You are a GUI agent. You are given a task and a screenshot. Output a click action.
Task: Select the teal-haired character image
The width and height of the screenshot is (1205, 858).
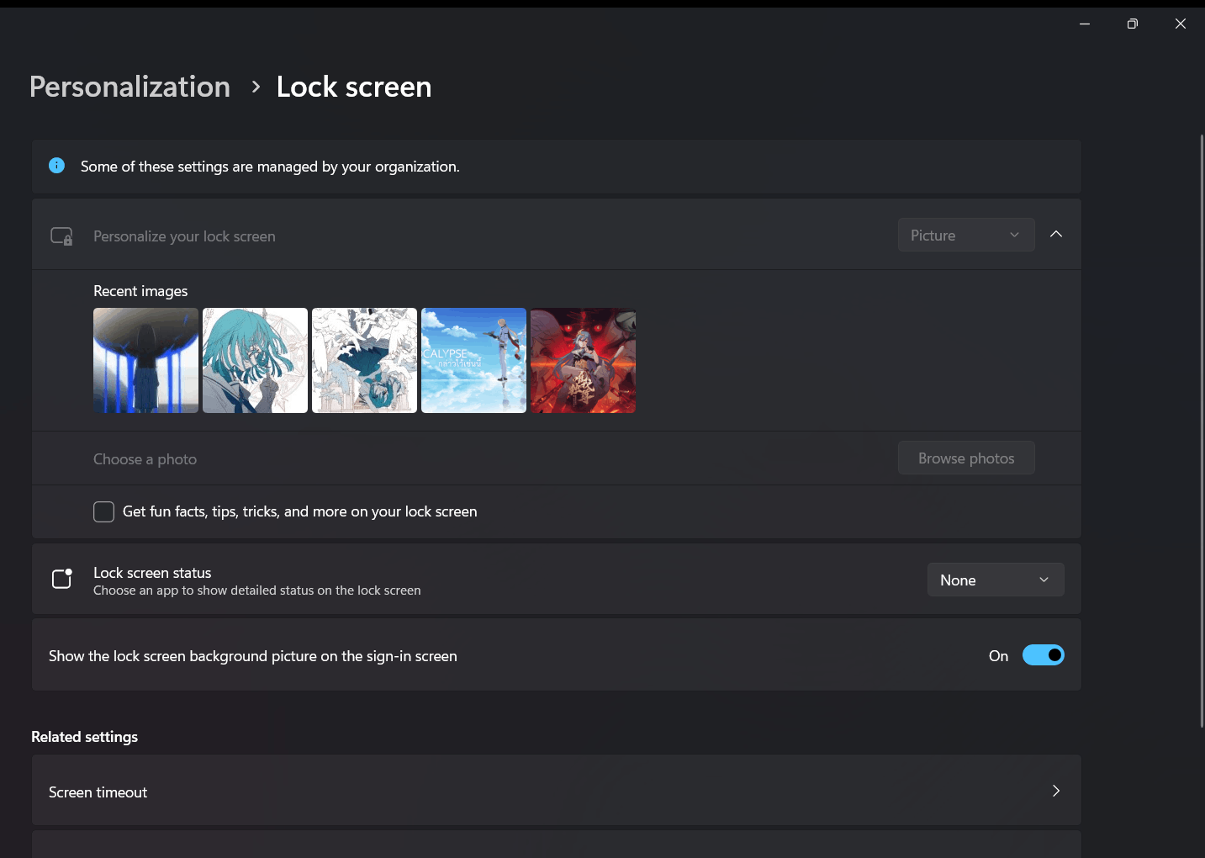256,360
